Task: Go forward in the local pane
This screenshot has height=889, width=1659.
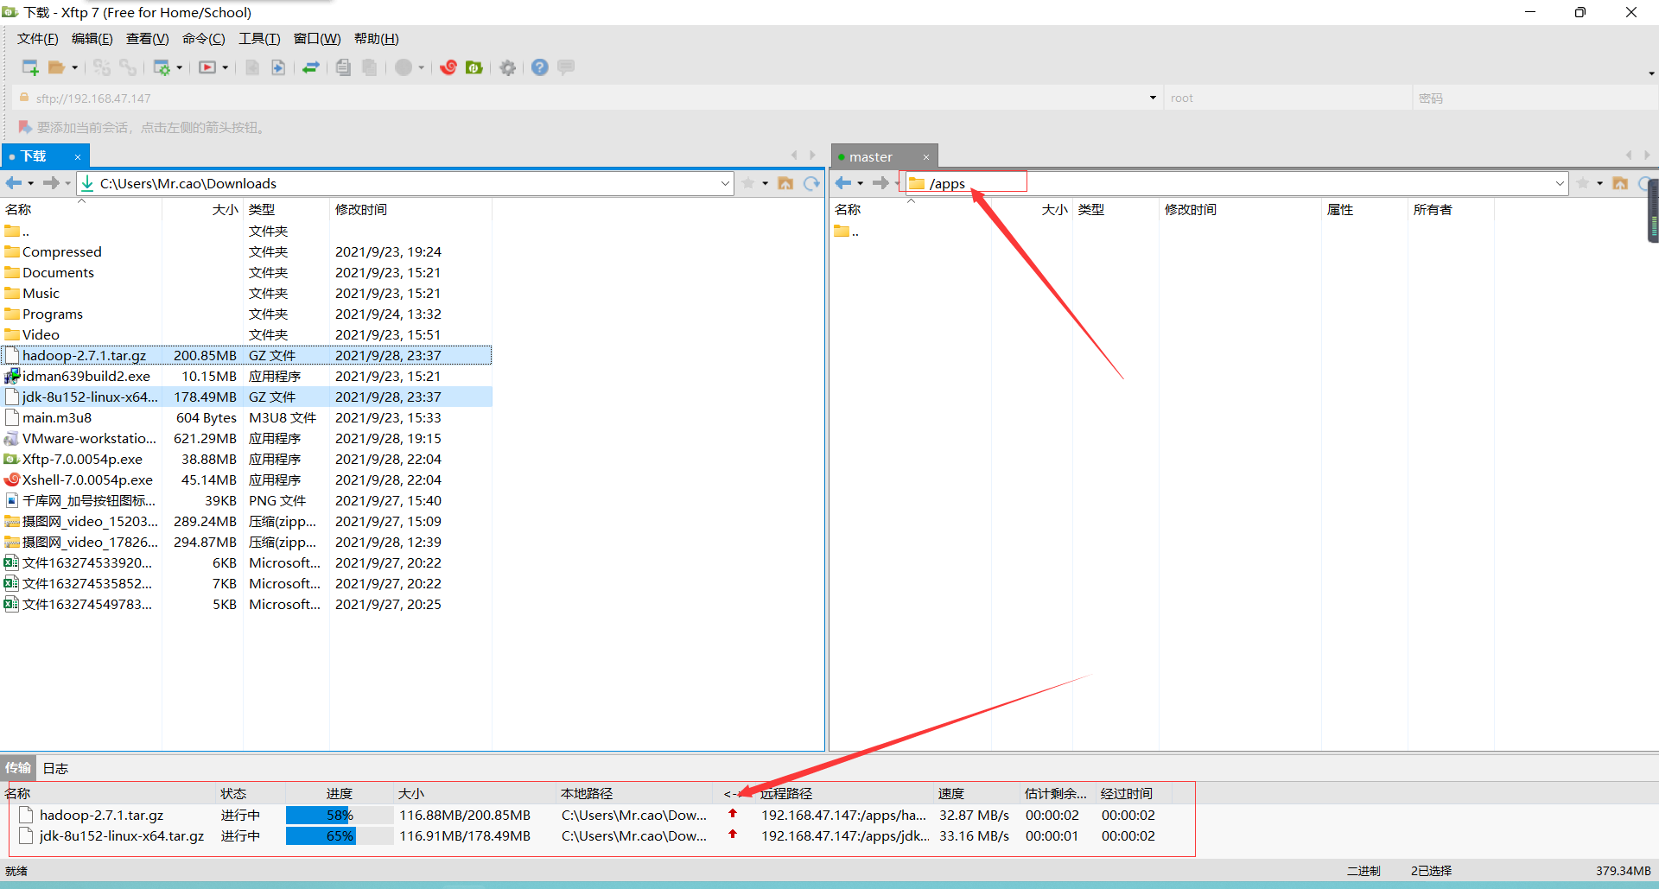Action: click(x=52, y=183)
